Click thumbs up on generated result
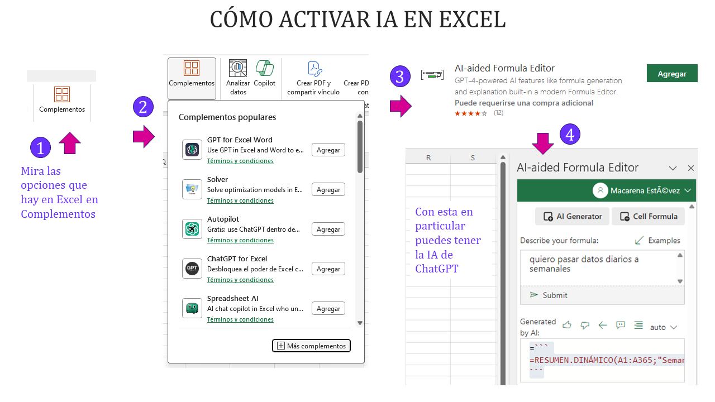Screen dimensions: 715x402 tap(567, 325)
